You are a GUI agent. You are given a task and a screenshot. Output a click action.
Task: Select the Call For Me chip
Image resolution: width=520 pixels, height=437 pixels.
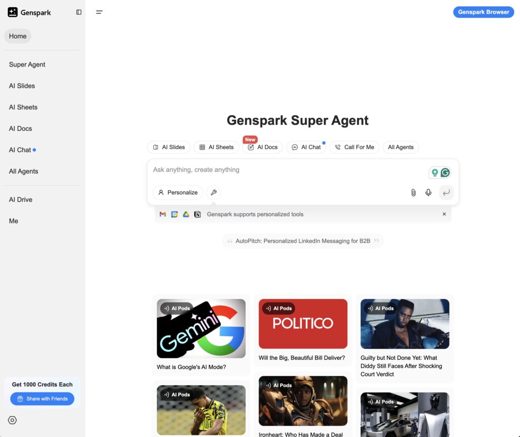point(354,147)
